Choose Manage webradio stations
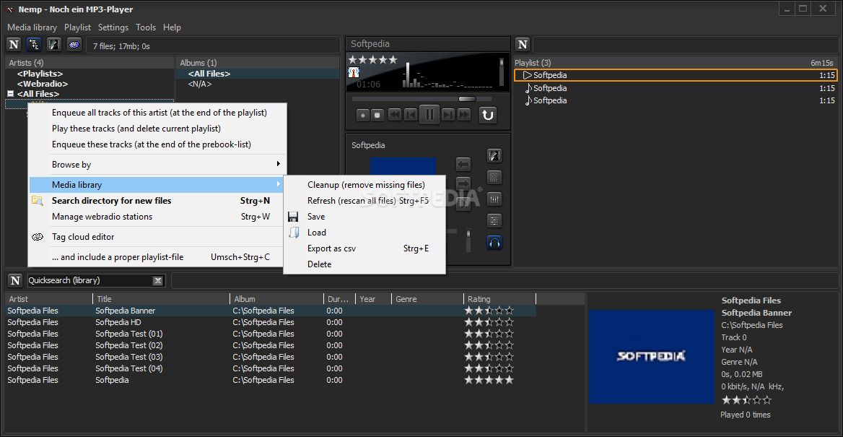843x437 pixels. point(157,217)
